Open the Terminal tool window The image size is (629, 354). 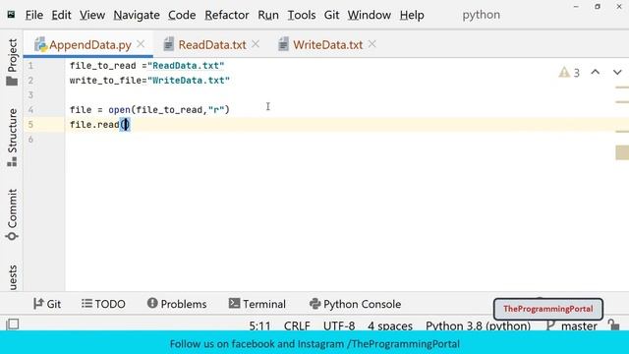[x=257, y=304]
